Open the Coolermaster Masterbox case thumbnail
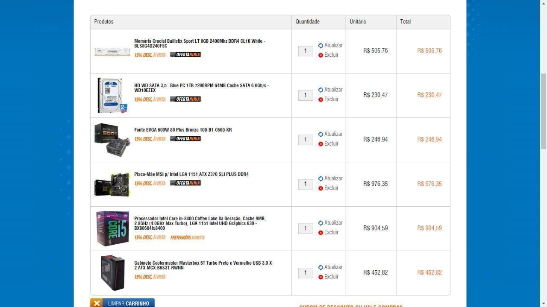 [112, 273]
